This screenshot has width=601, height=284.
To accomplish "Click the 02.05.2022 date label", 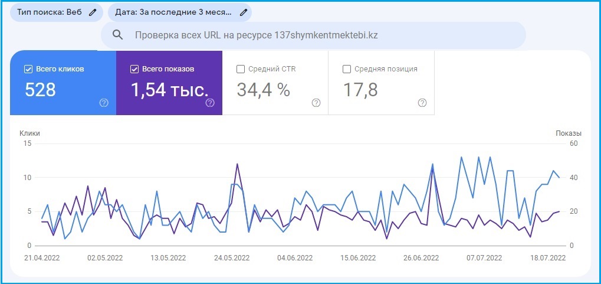I will [105, 258].
